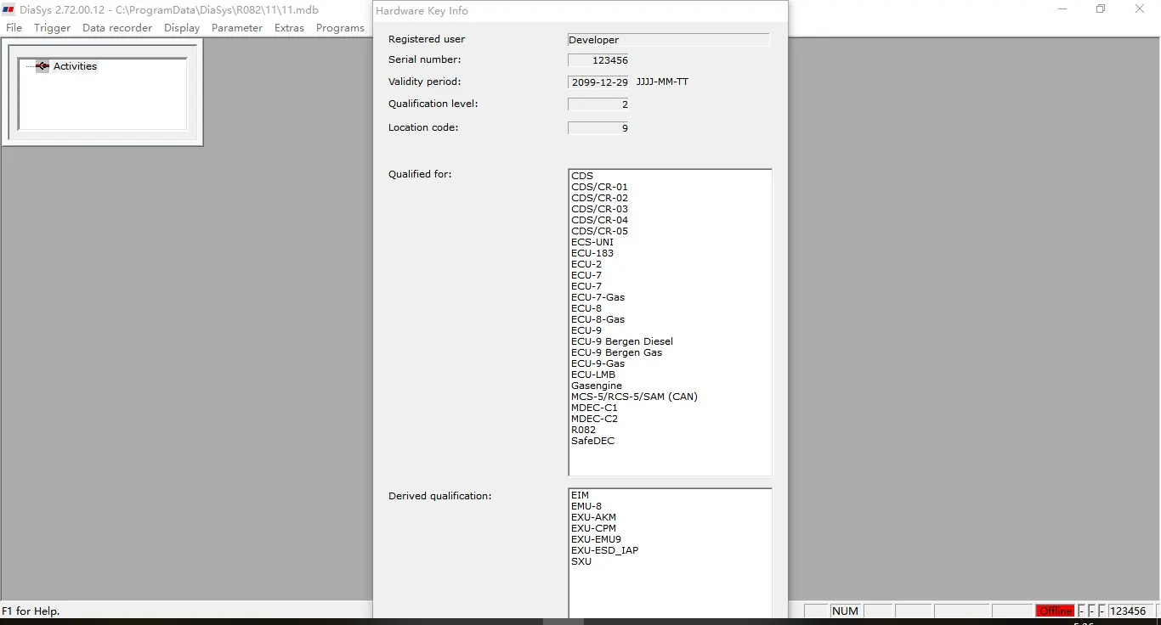Select SafeDEC in the Qualified for list
Viewport: 1161px width, 625px height.
click(x=592, y=441)
